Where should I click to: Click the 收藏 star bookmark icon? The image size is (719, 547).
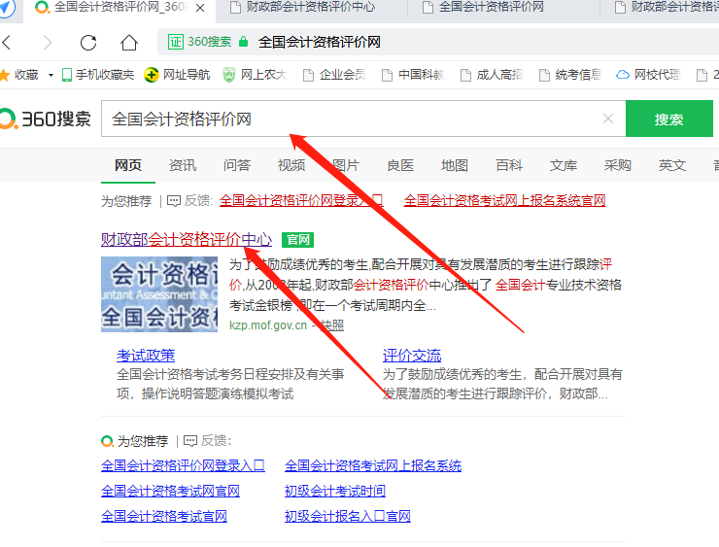(x=5, y=75)
